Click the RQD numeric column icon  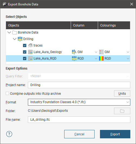[74, 58]
